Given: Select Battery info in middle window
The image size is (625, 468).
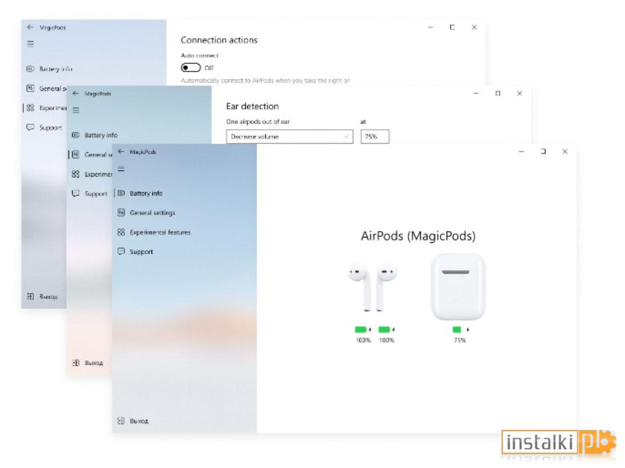Looking at the screenshot, I should (101, 135).
